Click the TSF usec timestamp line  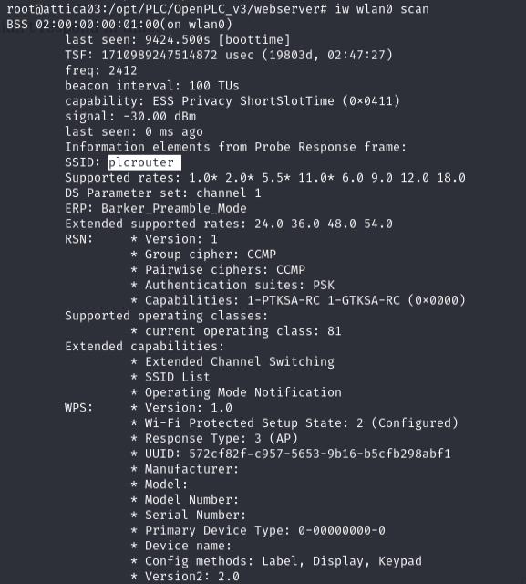[x=229, y=55]
